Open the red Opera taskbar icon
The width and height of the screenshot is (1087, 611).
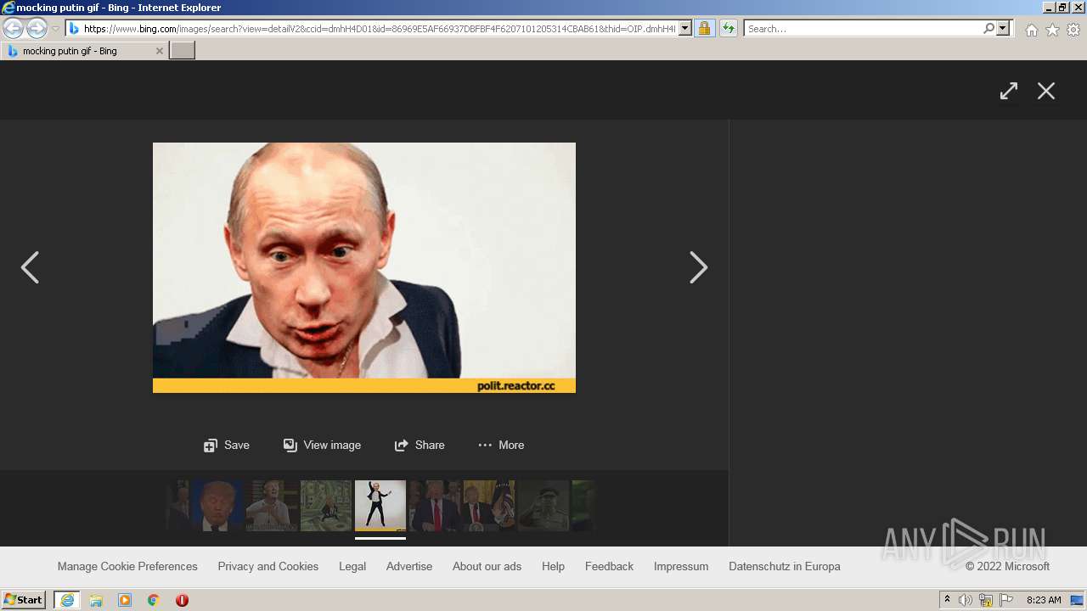182,600
